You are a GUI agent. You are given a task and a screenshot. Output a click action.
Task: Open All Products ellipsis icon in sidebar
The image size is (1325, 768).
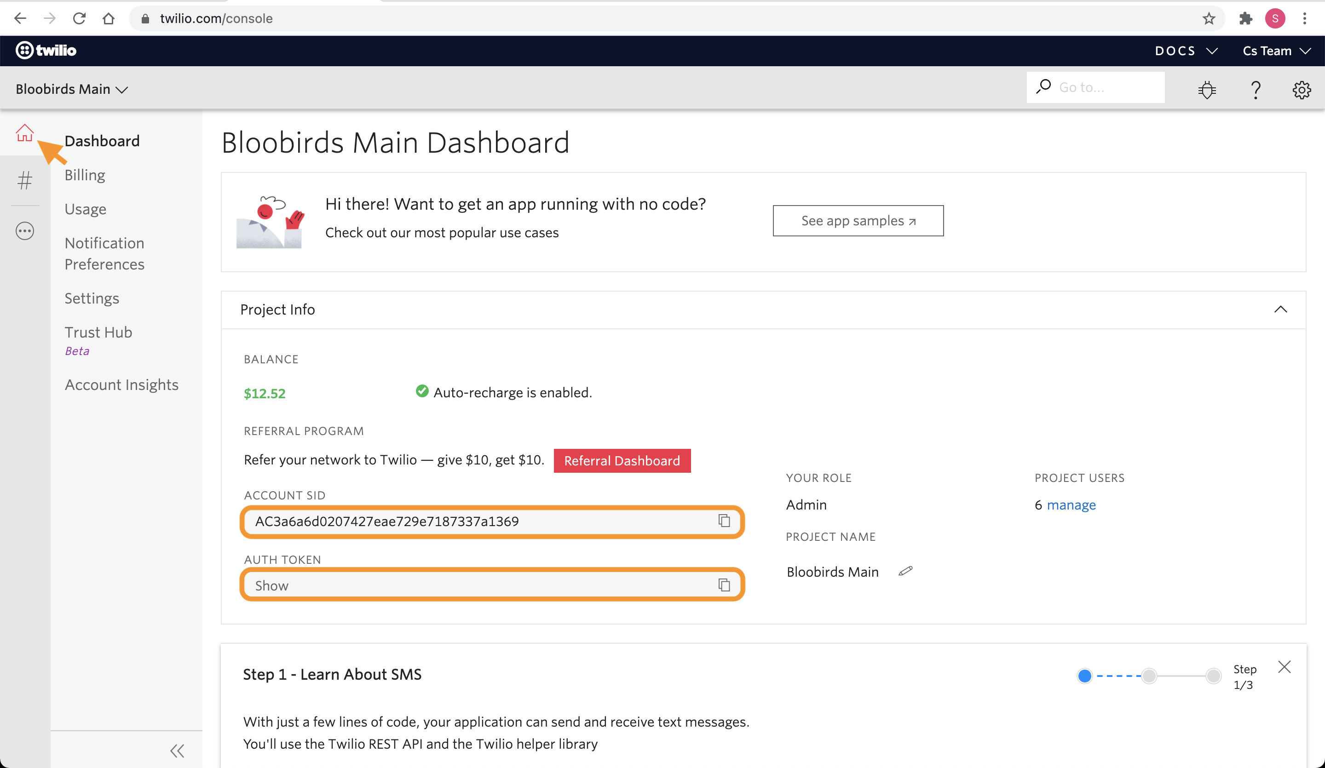click(x=25, y=231)
